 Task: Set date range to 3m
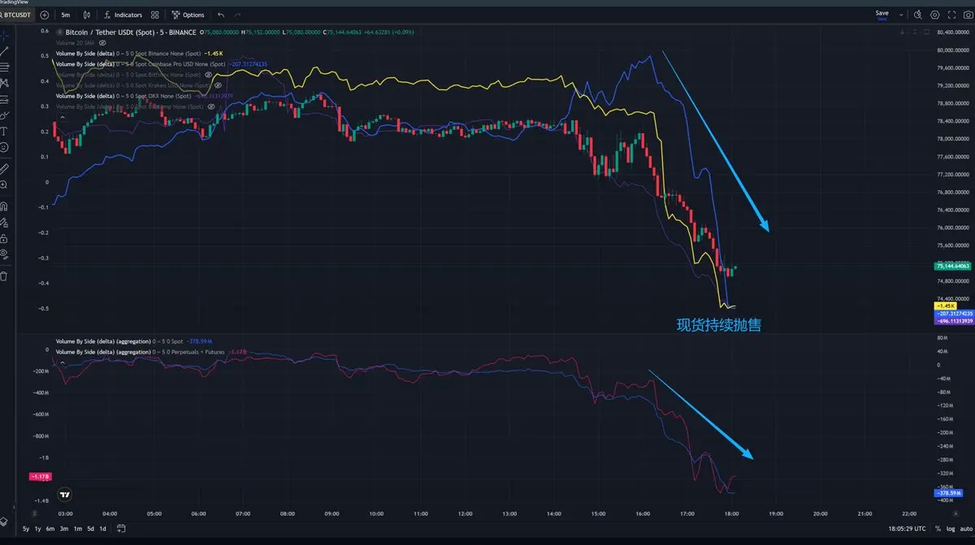64,529
